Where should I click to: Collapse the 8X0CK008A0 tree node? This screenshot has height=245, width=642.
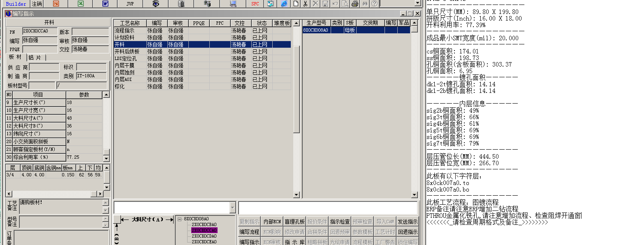click(x=179, y=219)
